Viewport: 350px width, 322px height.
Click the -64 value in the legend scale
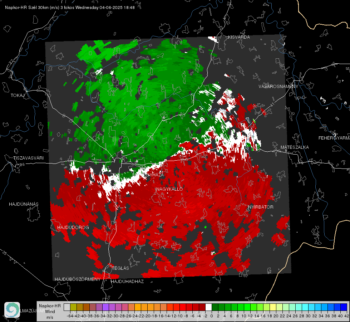(70, 316)
